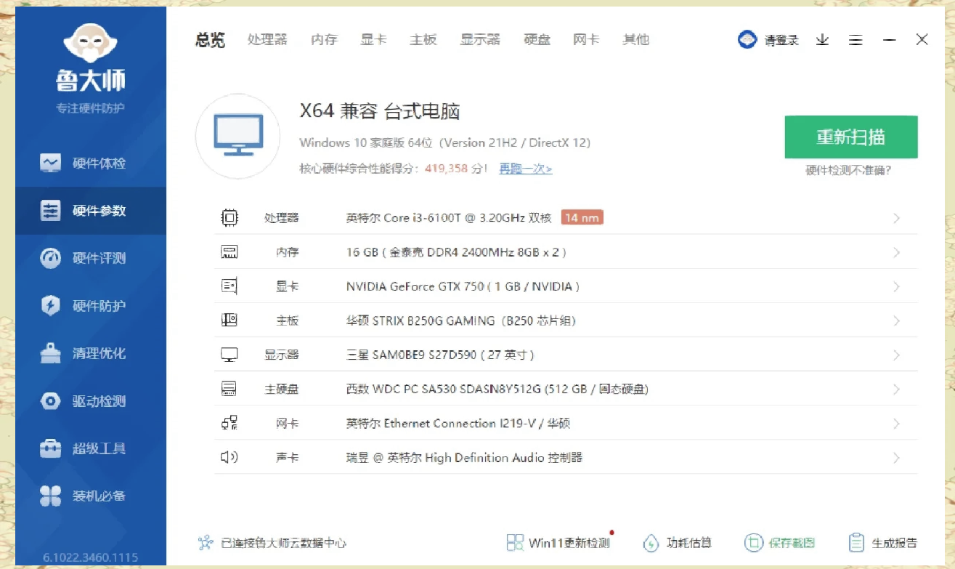Click the X64 兼容 台式电脑 title
955x569 pixels.
[x=380, y=111]
